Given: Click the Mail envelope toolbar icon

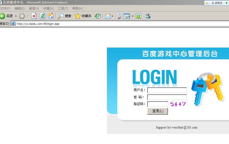Looking at the screenshot, I should point(108,16).
